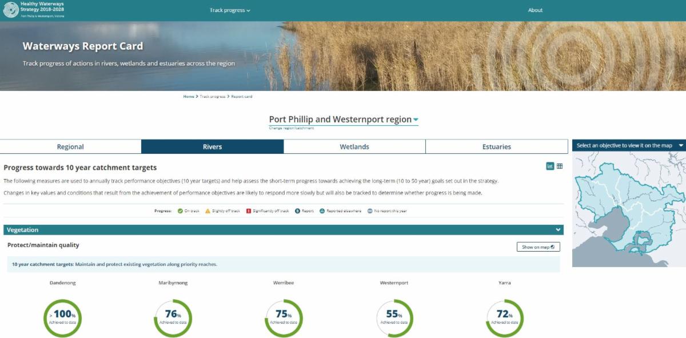Switch to the Regional tab
This screenshot has width=686, height=338.
point(70,147)
